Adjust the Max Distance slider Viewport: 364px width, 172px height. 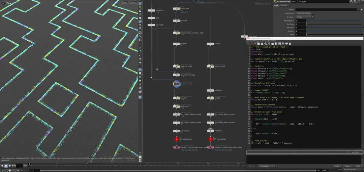click(335, 20)
